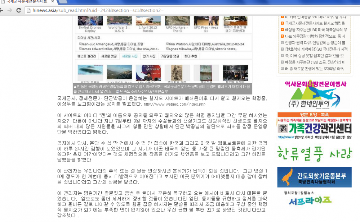Click the browser forward arrow
Viewport: 360px width, 222px height.
10,10
